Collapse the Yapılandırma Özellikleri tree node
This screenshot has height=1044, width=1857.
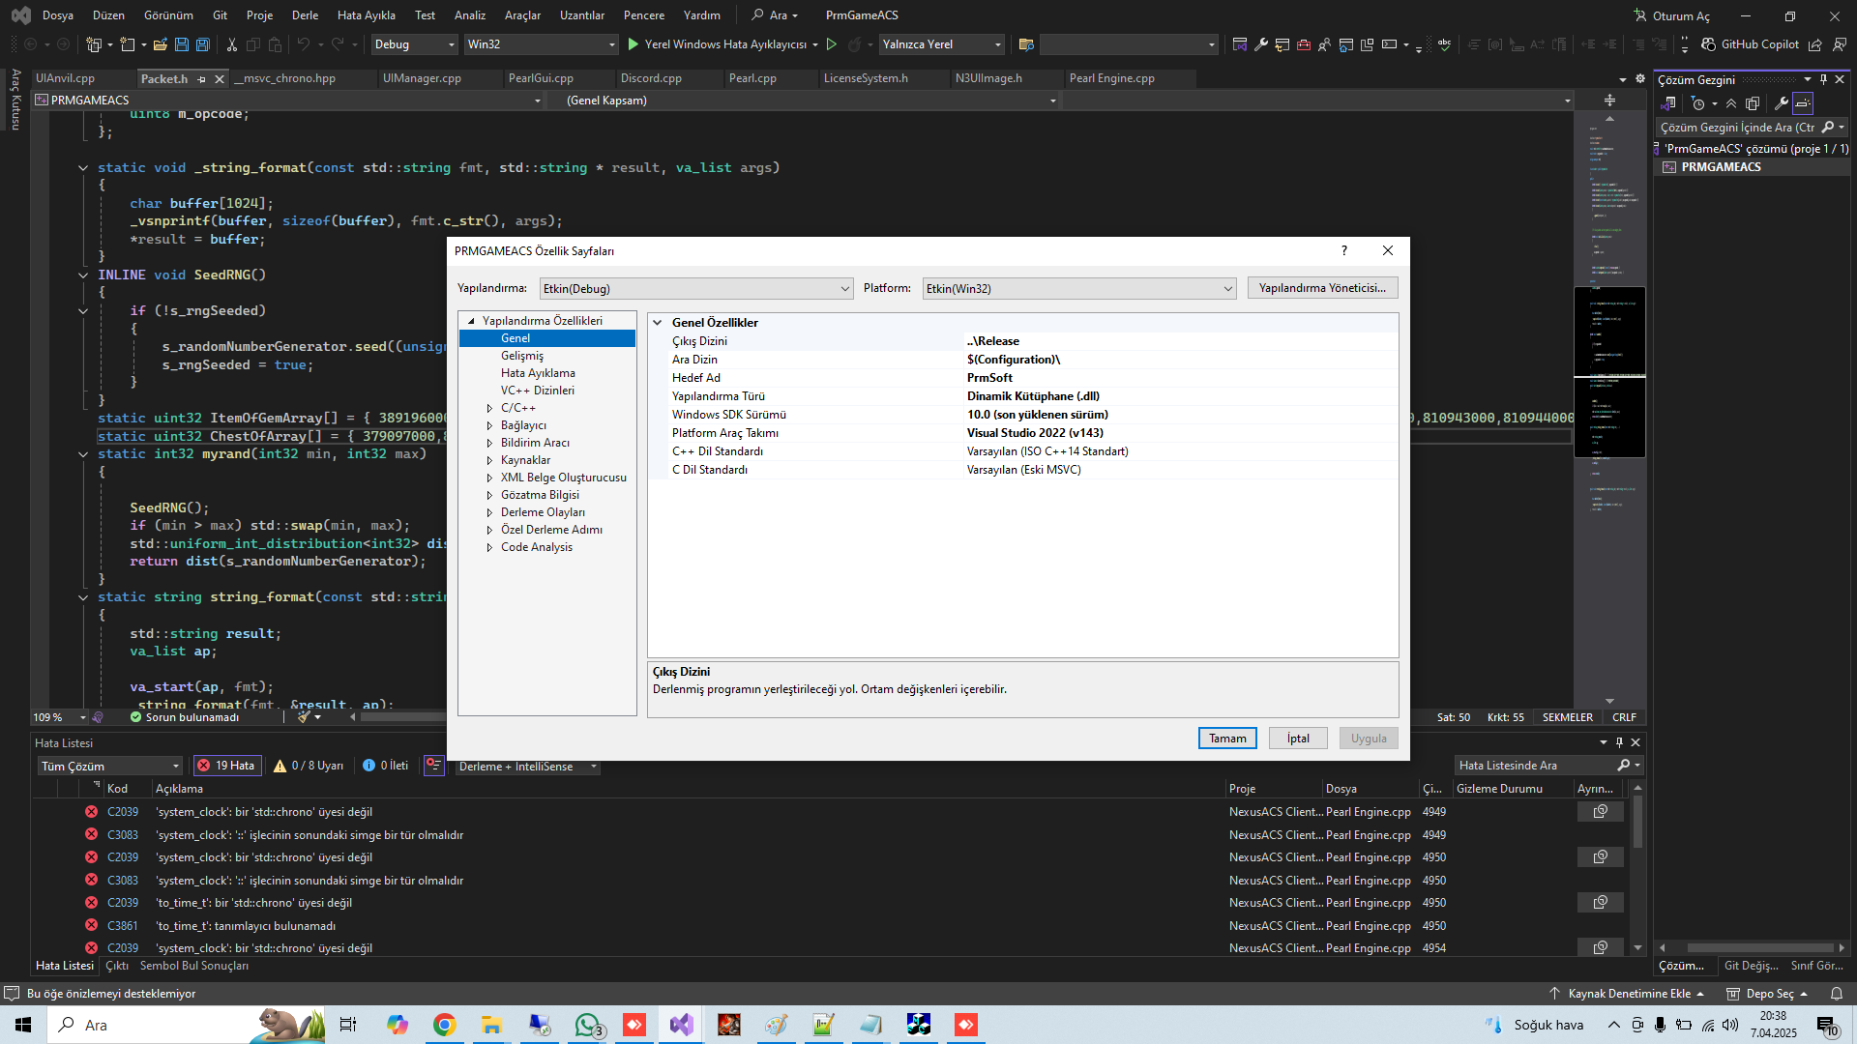pyautogui.click(x=471, y=321)
